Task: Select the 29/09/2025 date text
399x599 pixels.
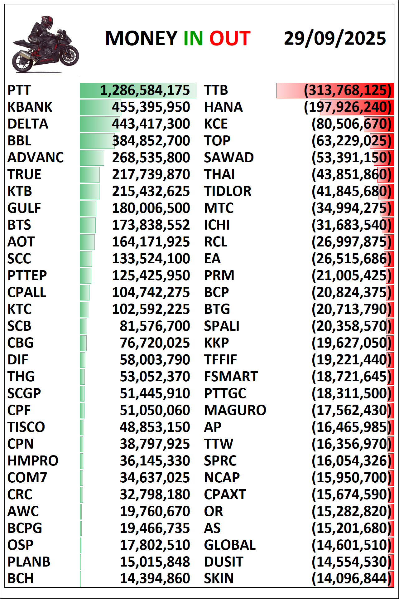Action: click(x=335, y=38)
